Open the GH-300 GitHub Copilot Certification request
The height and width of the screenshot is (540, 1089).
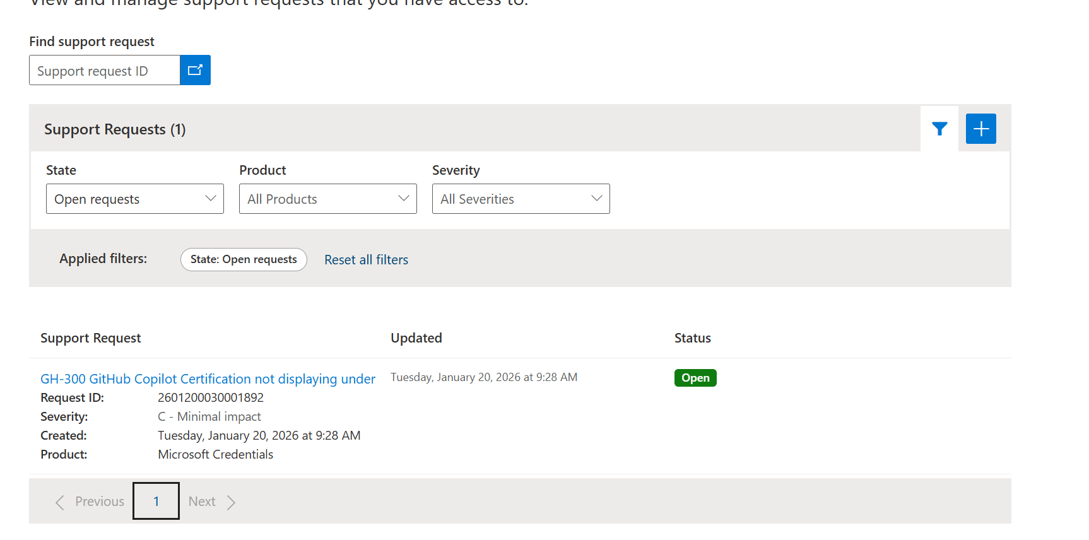(x=208, y=379)
